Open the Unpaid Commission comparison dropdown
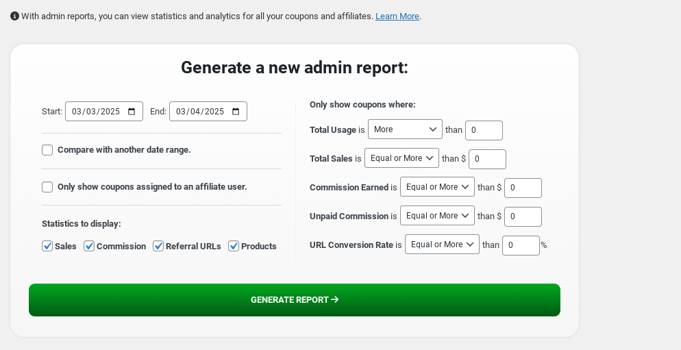 pos(437,215)
